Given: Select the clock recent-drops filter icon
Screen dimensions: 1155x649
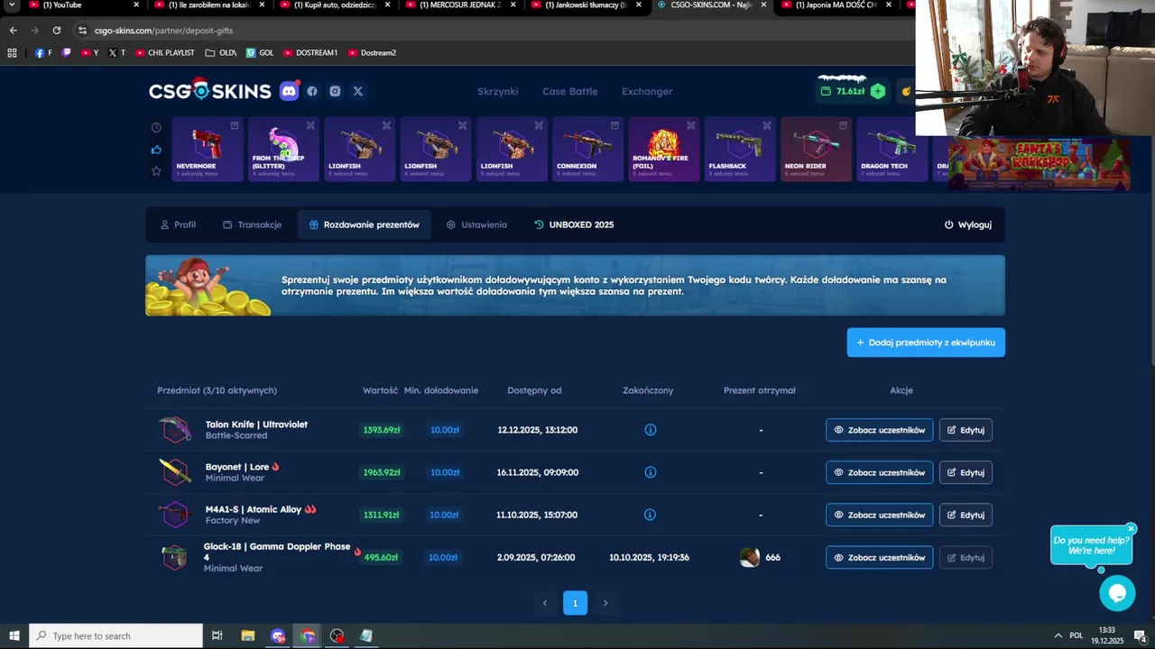Looking at the screenshot, I should click(156, 127).
